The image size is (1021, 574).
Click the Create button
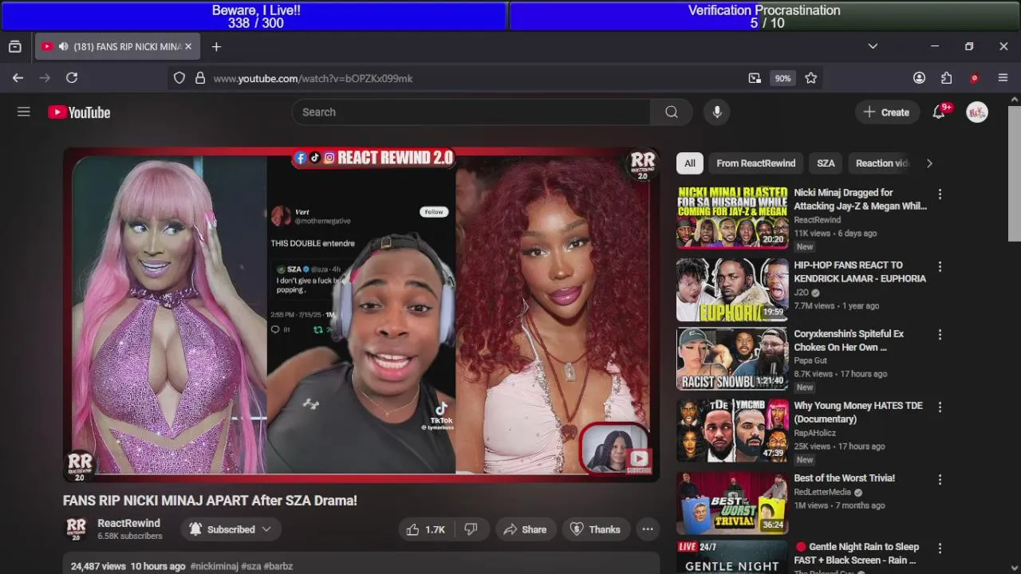tap(886, 112)
